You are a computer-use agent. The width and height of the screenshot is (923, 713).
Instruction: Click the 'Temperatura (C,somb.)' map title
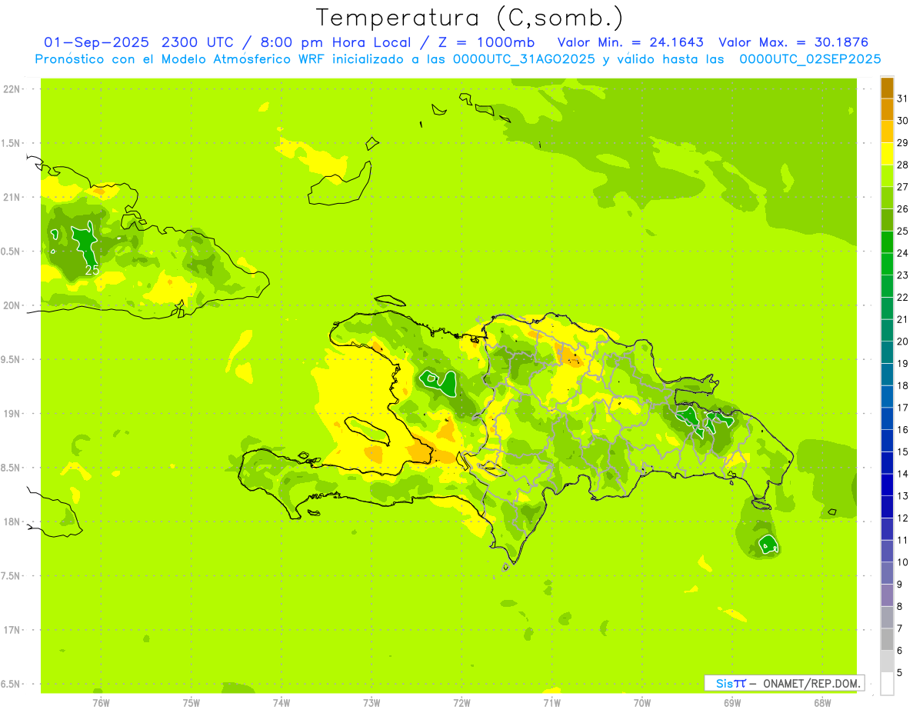click(x=470, y=18)
